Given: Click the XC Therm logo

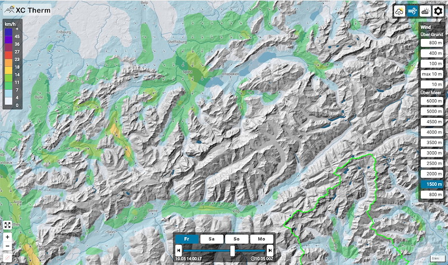Looking at the screenshot, I should click(26, 10).
